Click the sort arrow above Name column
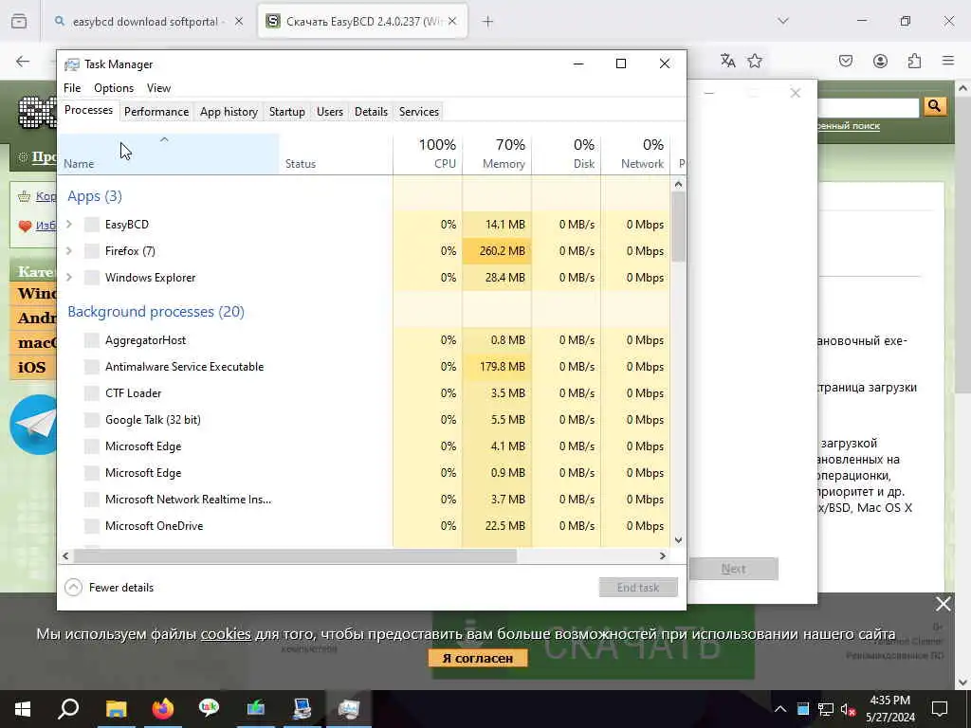The height and width of the screenshot is (728, 971). pyautogui.click(x=164, y=140)
